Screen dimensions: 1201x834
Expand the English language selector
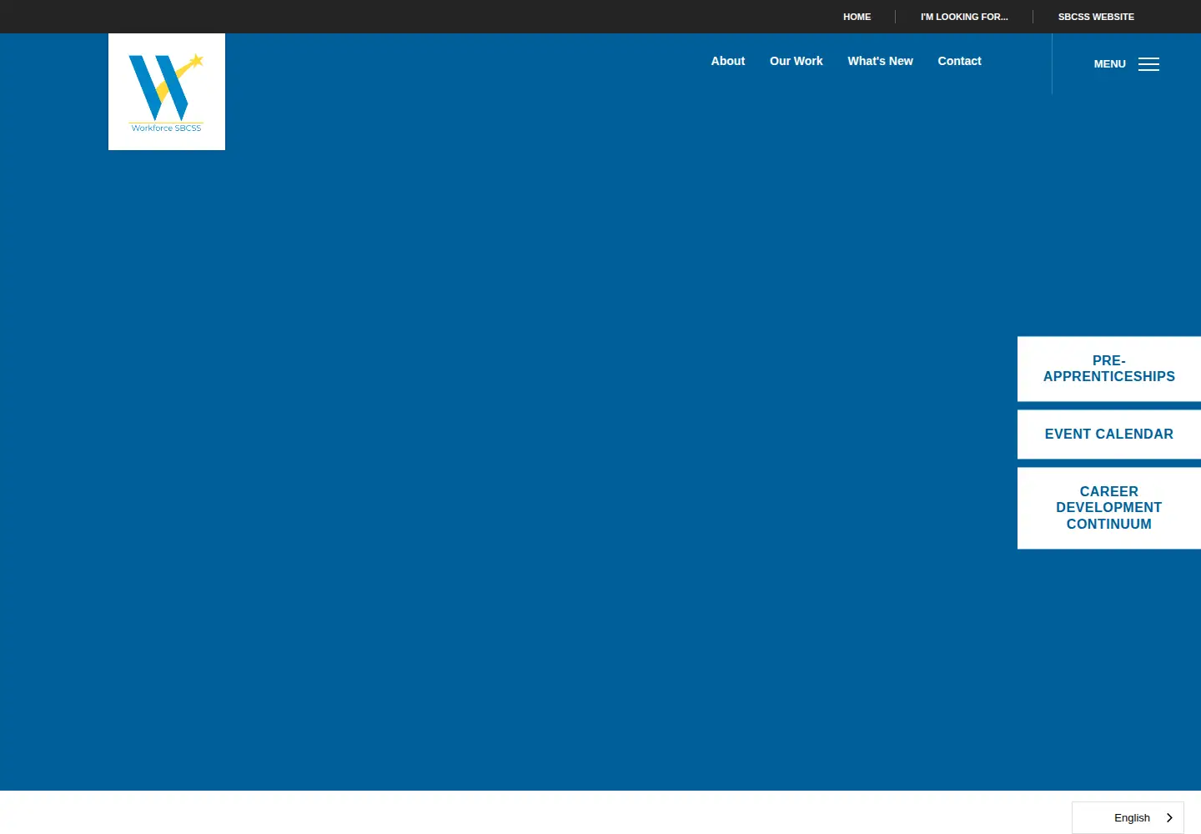tap(1128, 818)
